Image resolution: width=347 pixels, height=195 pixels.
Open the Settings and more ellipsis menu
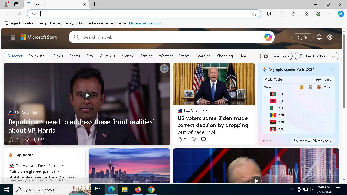(330, 14)
